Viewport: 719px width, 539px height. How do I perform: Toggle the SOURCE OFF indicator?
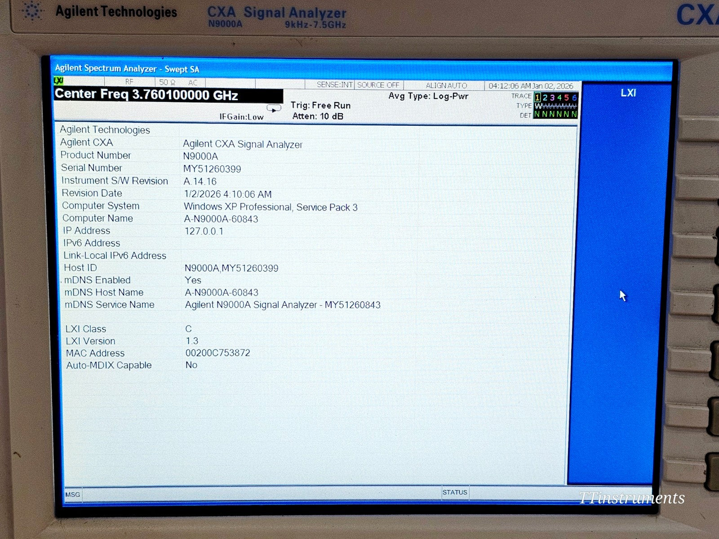(x=379, y=84)
